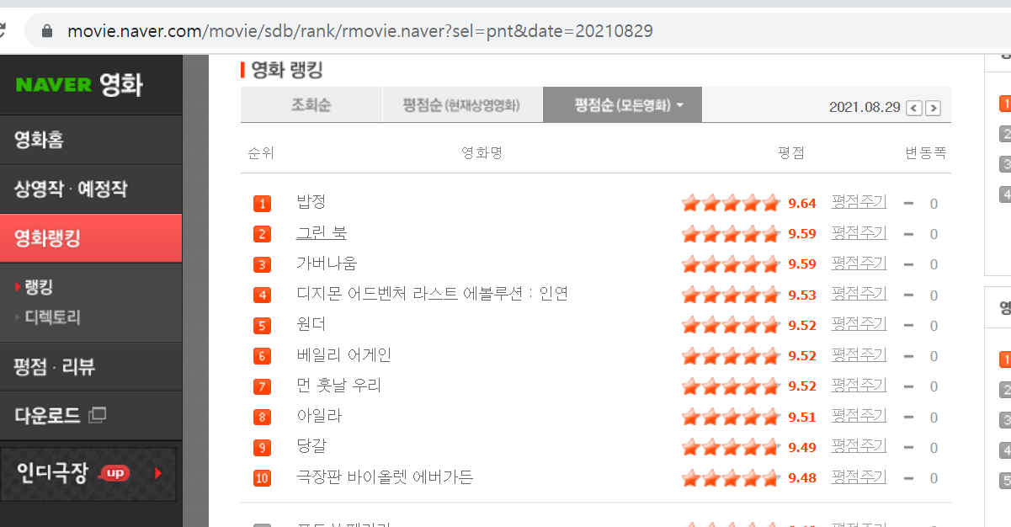Open movie 극장판 바이올렛 에버가든
Screen dimensions: 1011x527
[x=385, y=477]
